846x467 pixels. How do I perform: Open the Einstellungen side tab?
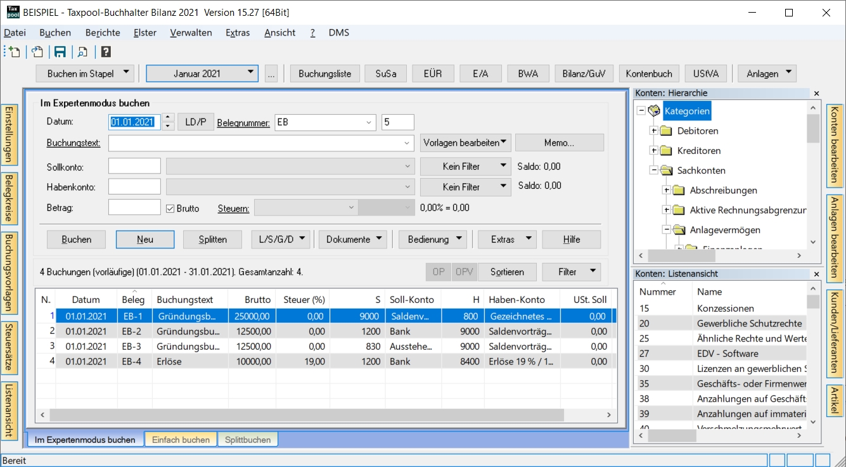10,134
